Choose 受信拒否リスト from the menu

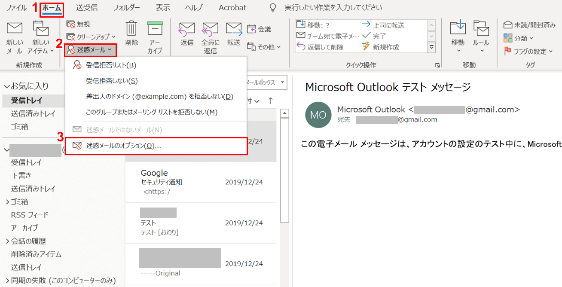(x=111, y=65)
